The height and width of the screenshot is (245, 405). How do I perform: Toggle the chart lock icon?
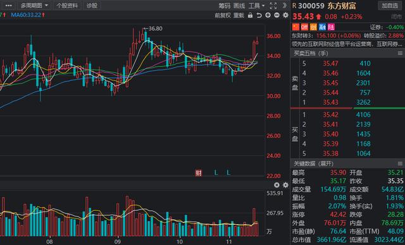pyautogui.click(x=250, y=15)
